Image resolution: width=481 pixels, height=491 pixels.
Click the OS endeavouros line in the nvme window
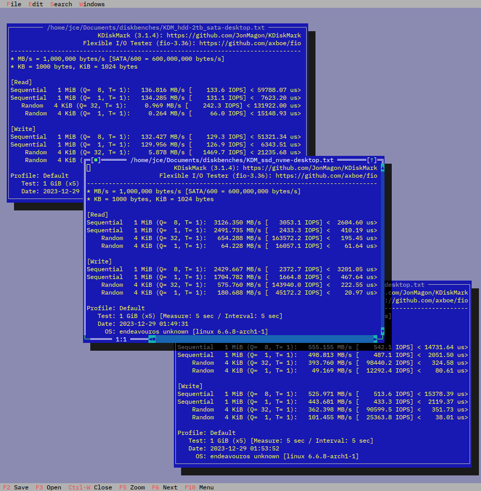186,331
